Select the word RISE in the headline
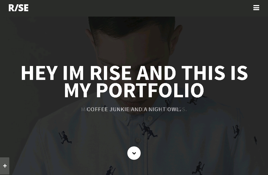This screenshot has height=175, width=268. 110,73
